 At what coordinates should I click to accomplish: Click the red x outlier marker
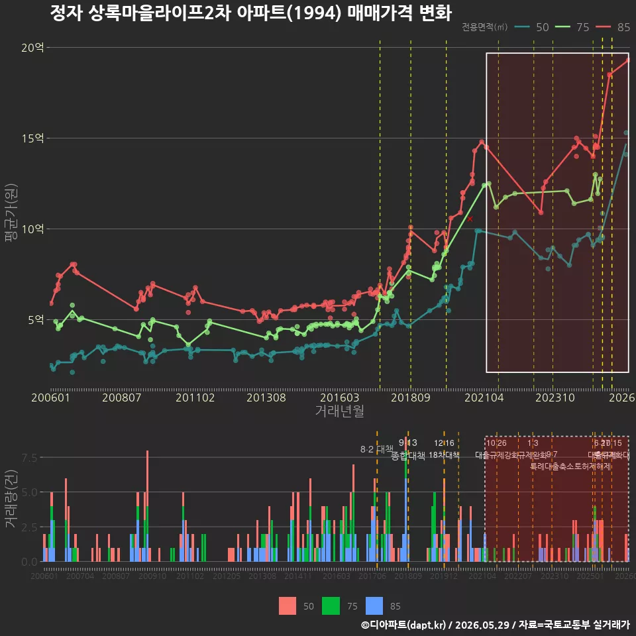coord(470,219)
